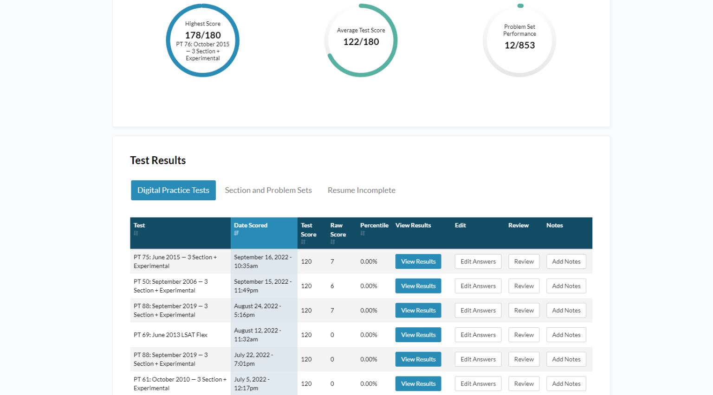Sort the table by the Test column icon

click(136, 233)
